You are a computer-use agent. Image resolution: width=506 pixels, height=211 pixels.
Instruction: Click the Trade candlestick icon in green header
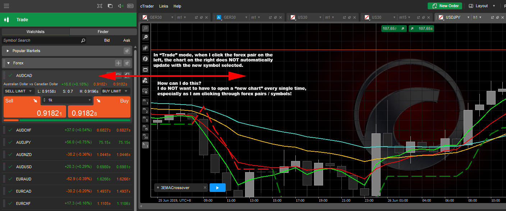(x=6, y=20)
